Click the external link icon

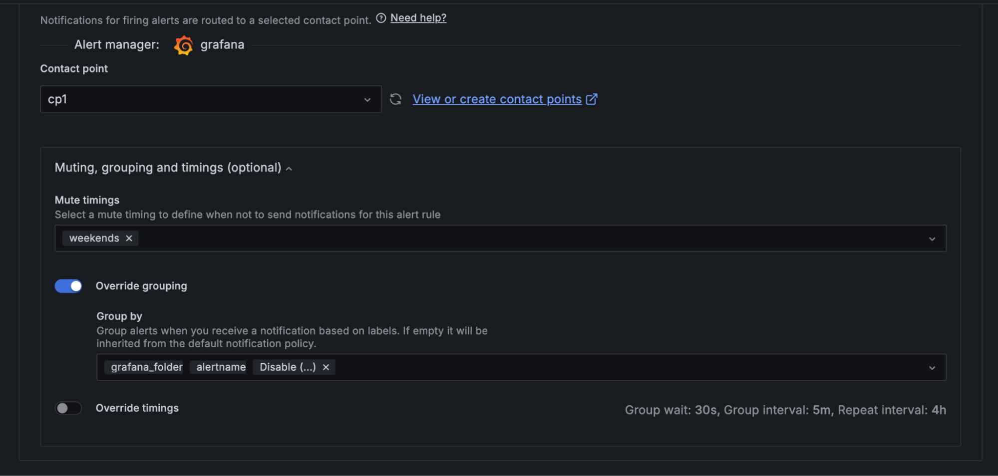(x=592, y=99)
